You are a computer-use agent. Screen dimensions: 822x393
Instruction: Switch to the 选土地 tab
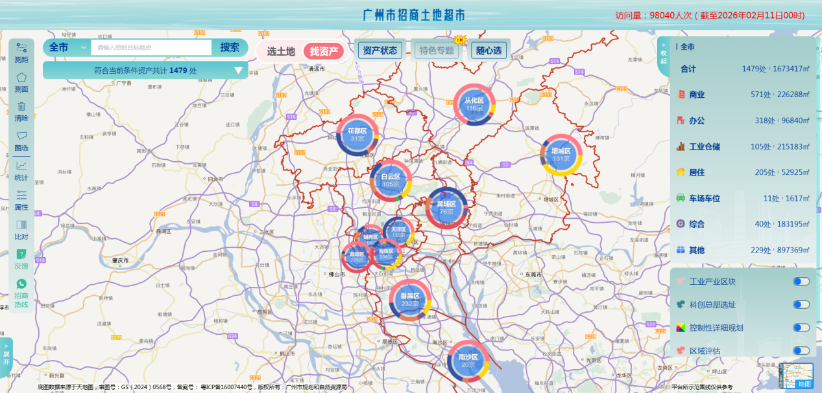click(x=281, y=51)
